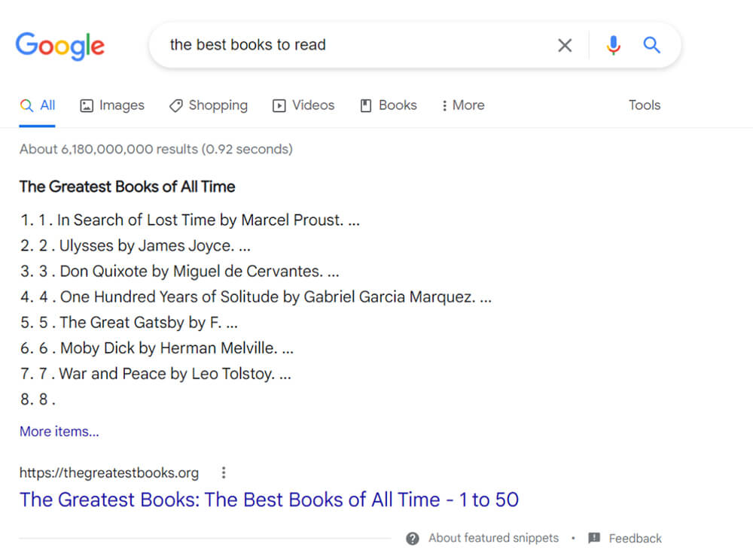753x559 pixels.
Task: Expand the More menu
Action: (463, 105)
